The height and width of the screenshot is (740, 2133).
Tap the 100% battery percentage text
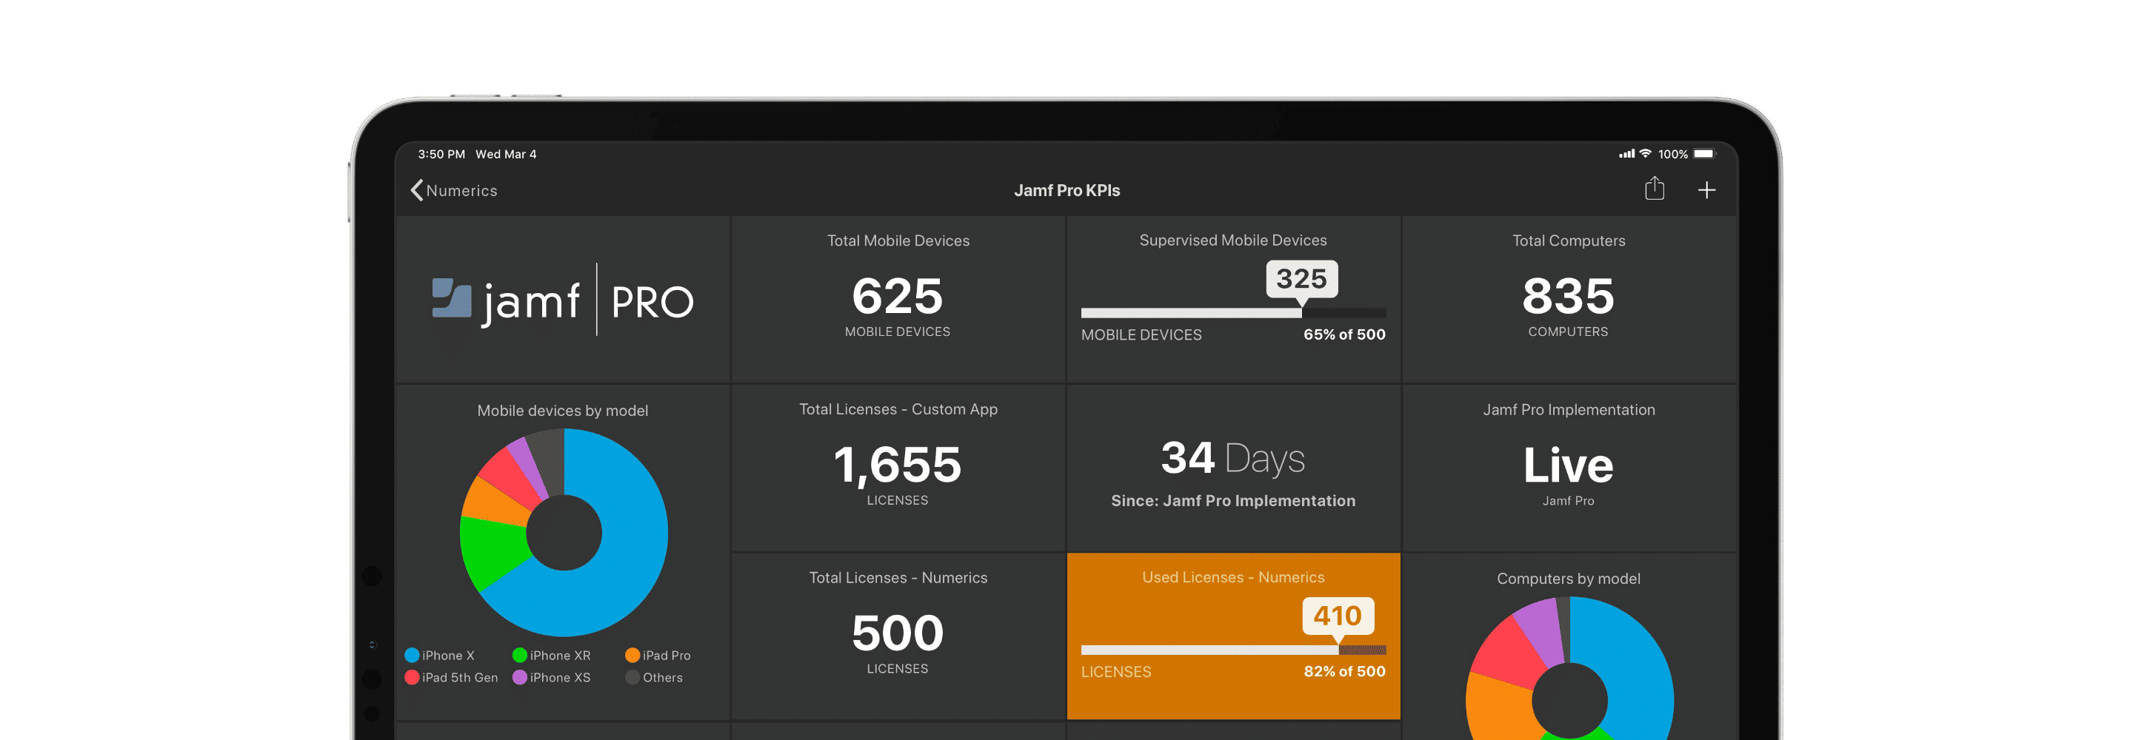[x=1672, y=154]
